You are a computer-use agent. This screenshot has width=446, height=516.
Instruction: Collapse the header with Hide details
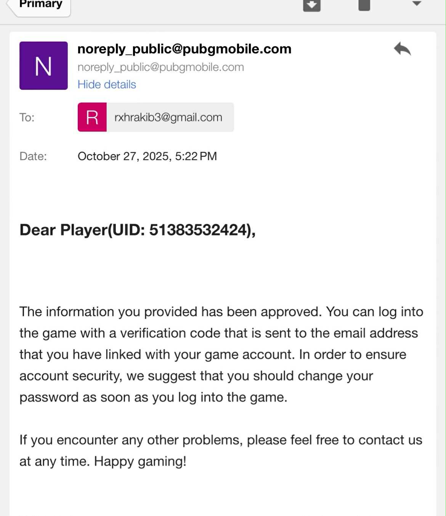[107, 84]
